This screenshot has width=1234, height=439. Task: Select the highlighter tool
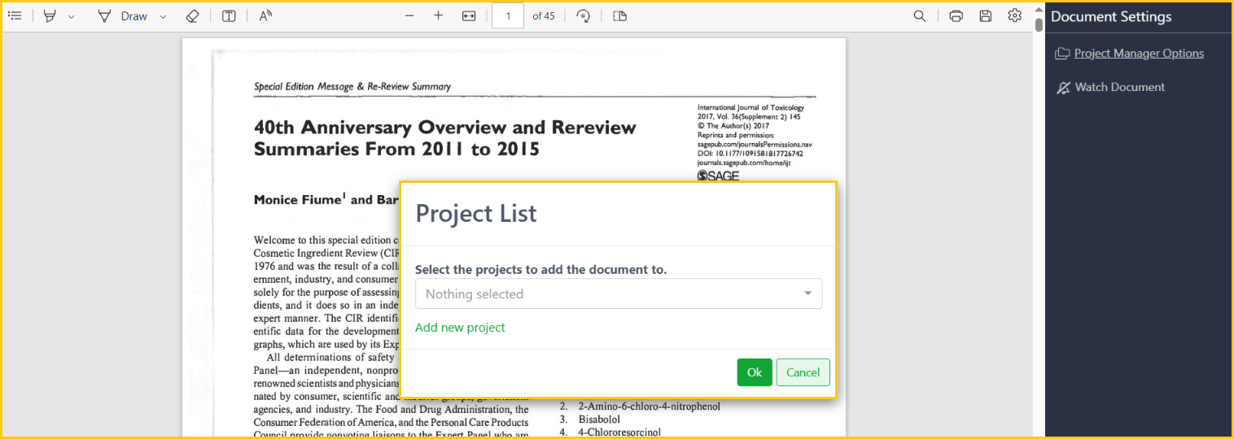tap(50, 16)
